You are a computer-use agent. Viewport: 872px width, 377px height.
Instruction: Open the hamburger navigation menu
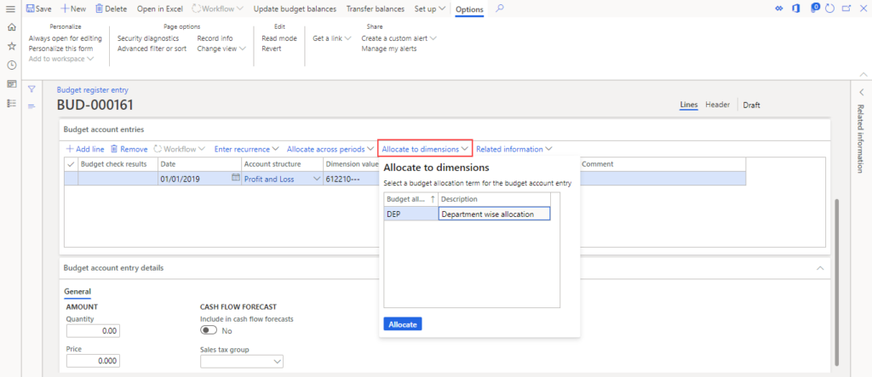(x=11, y=9)
